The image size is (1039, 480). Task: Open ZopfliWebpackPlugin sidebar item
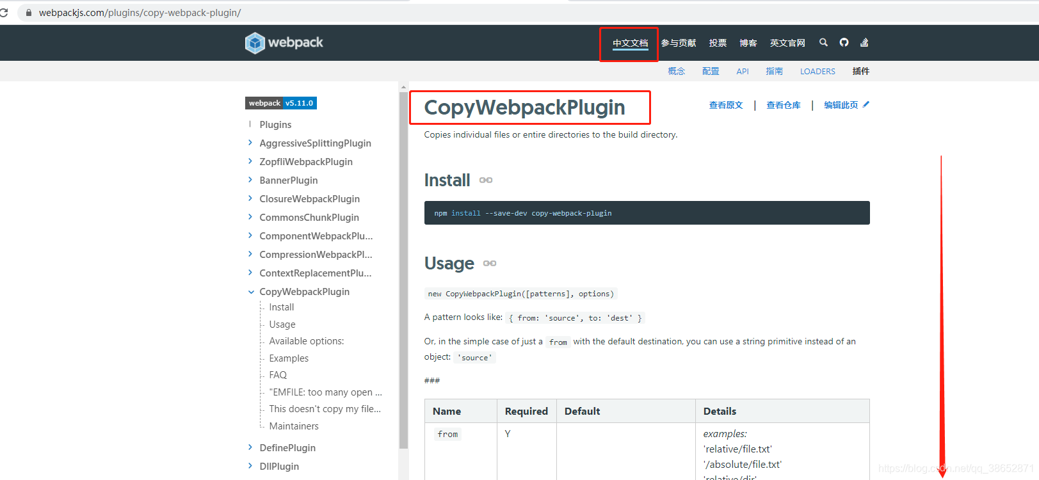[306, 162]
